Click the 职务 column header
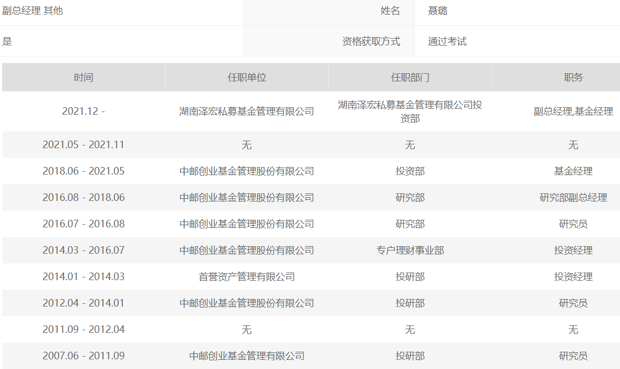 tap(573, 78)
